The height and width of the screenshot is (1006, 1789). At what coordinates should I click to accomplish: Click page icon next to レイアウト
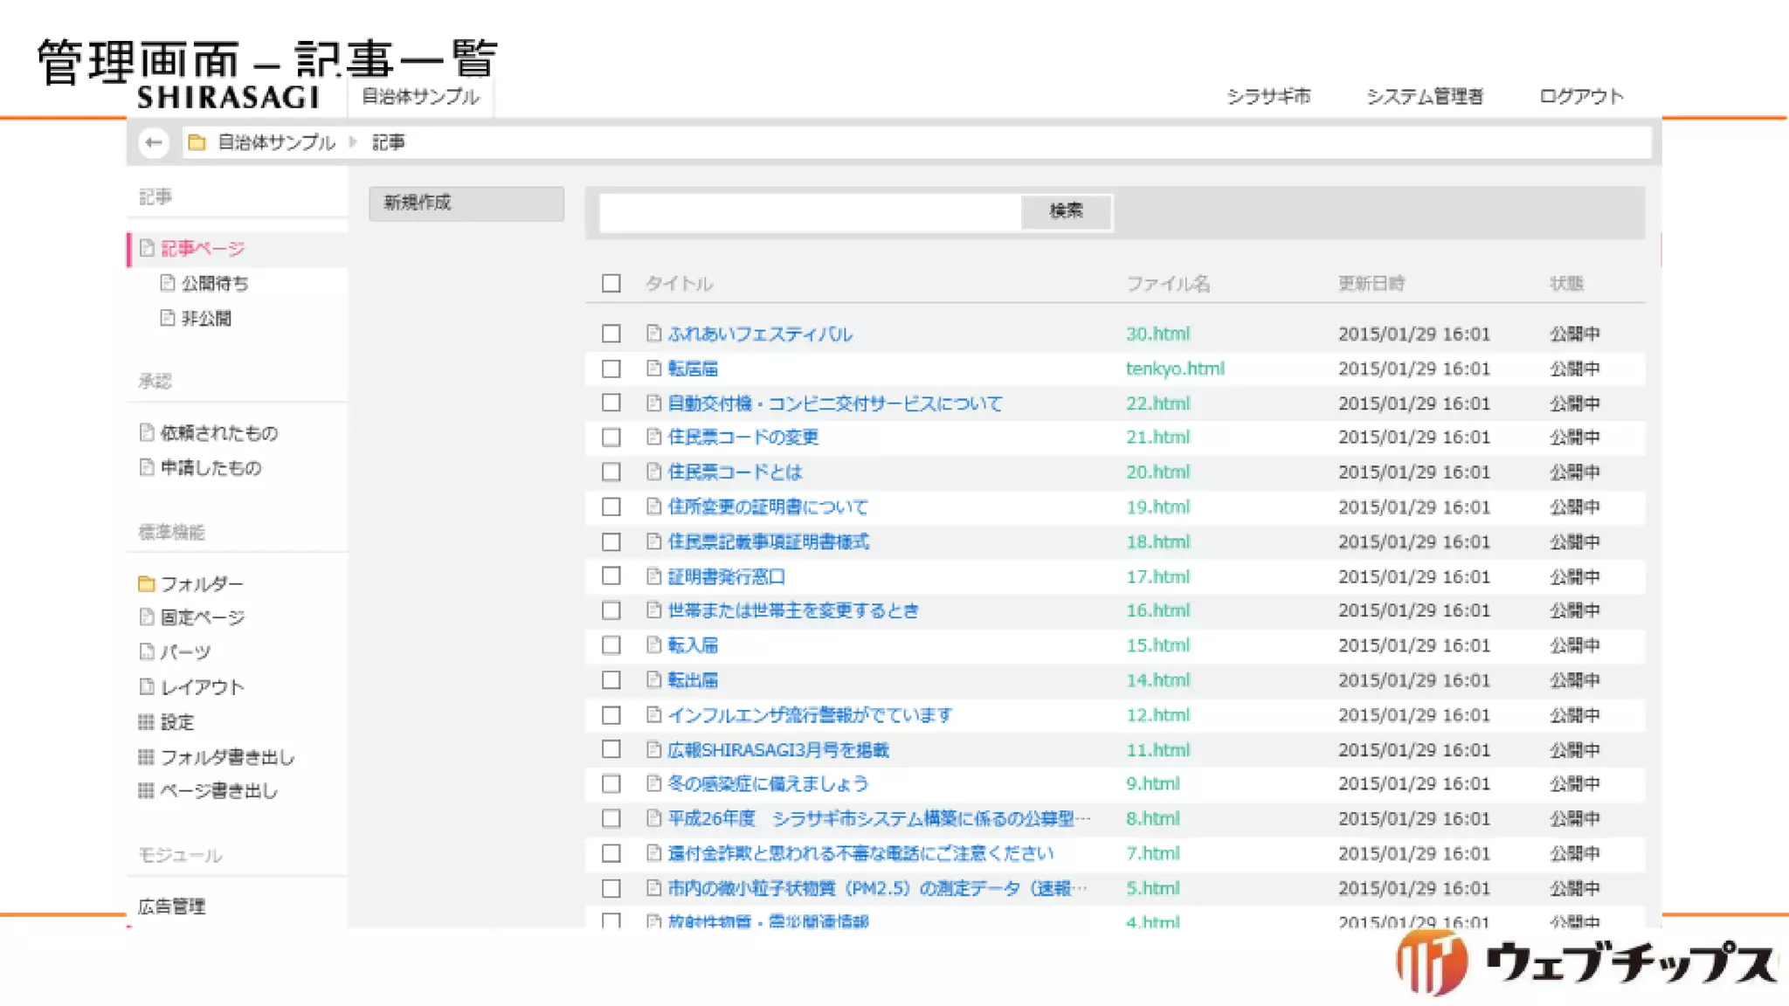tap(147, 687)
